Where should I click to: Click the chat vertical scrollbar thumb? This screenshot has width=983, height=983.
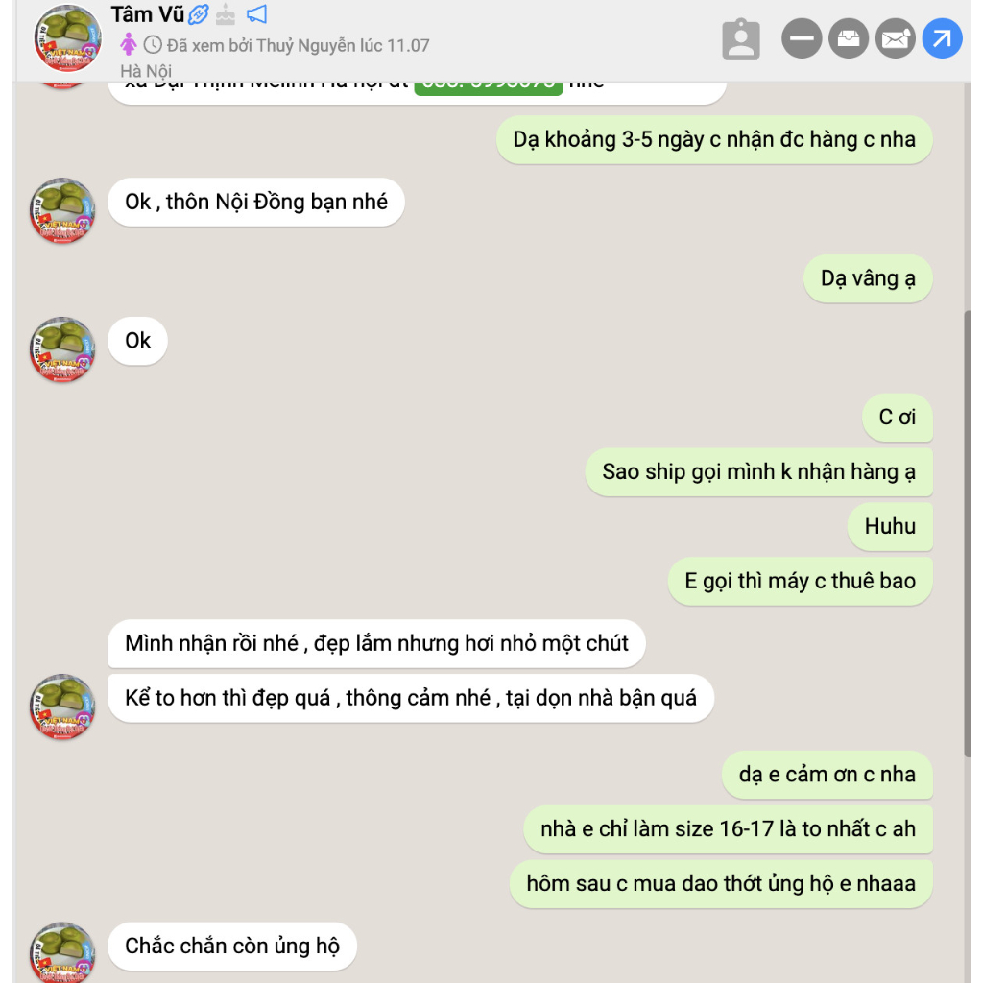coord(968,534)
